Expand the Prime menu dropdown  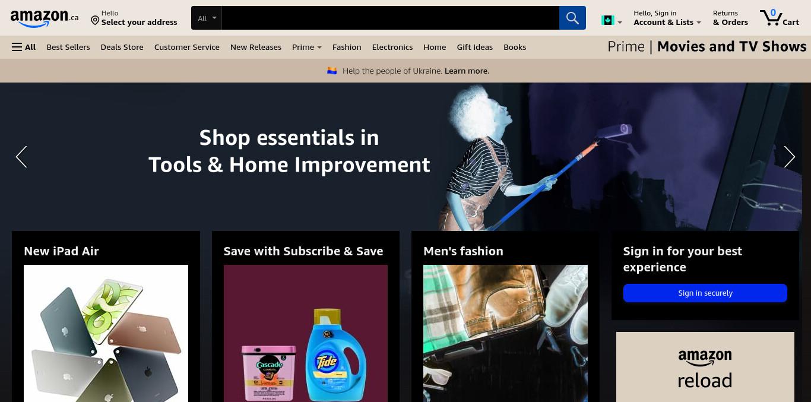click(x=306, y=47)
